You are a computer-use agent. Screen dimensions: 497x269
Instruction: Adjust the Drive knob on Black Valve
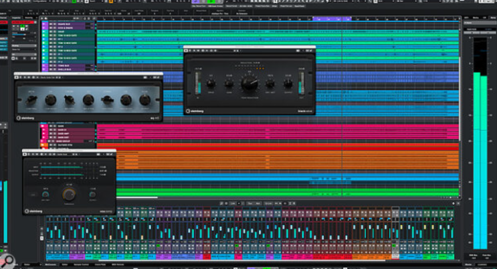pyautogui.click(x=211, y=84)
